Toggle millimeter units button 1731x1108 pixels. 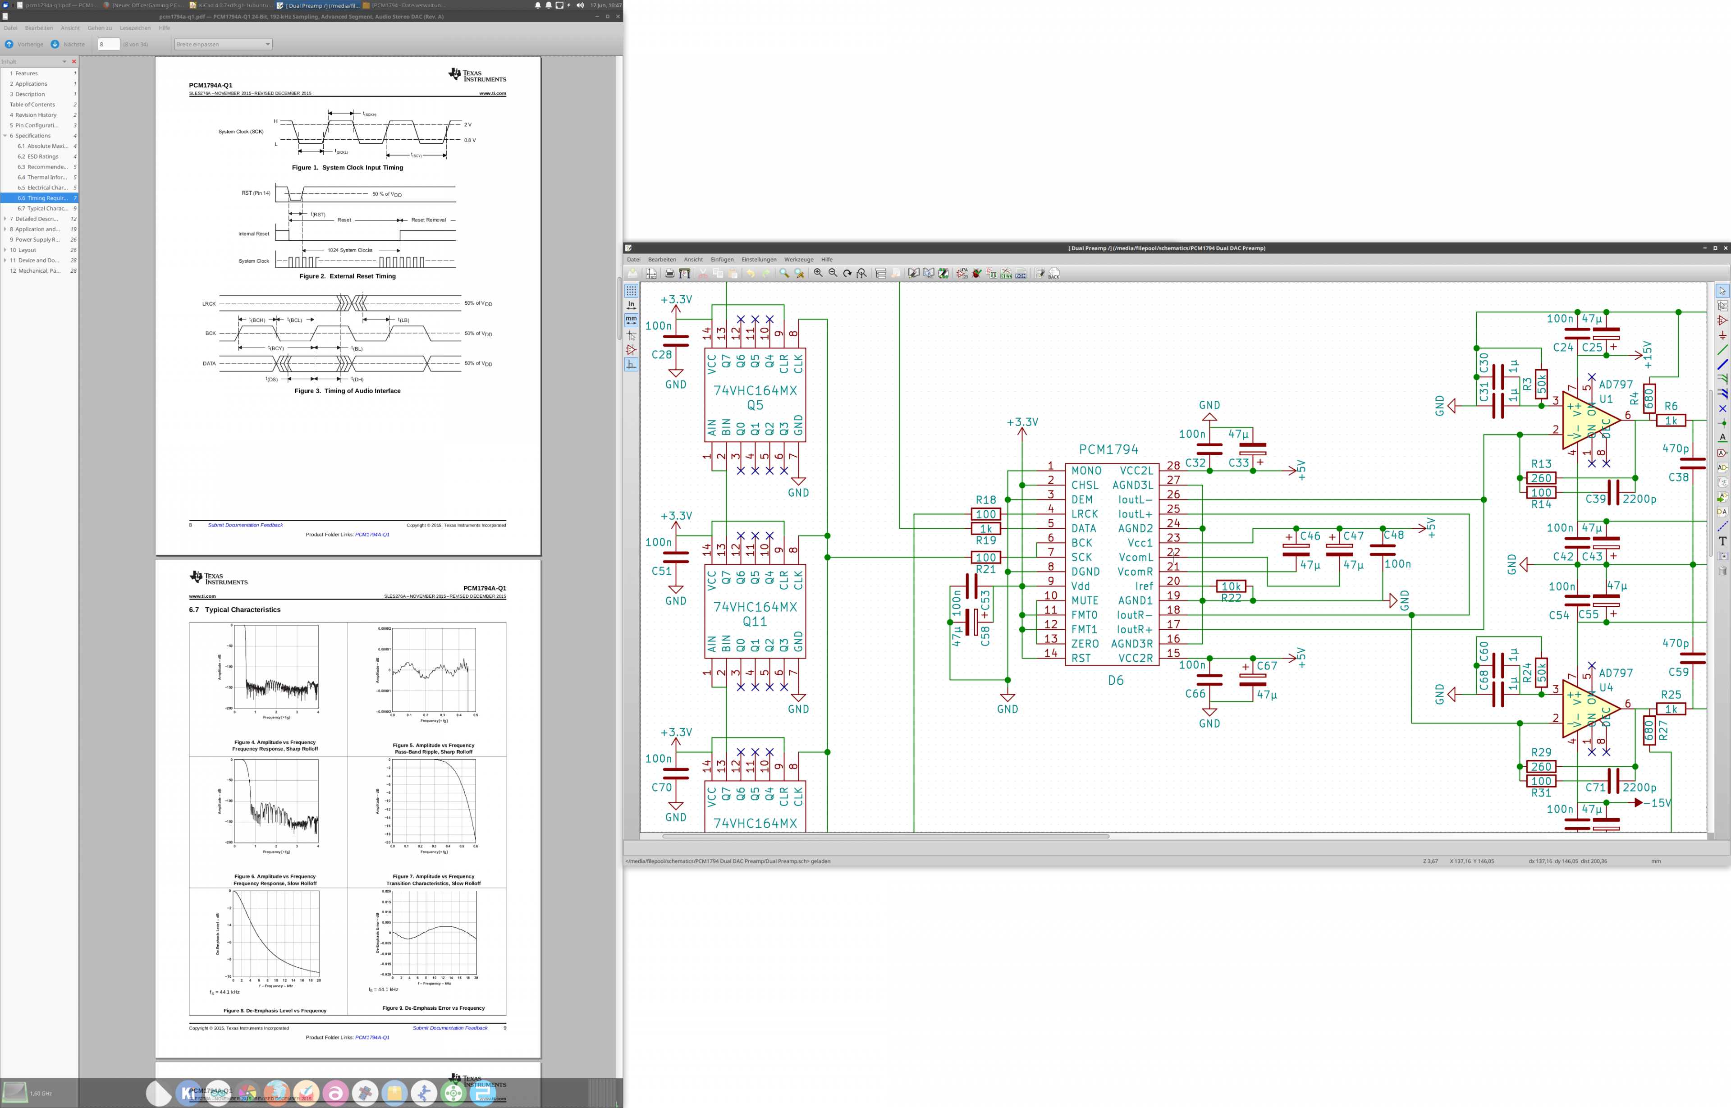[631, 320]
